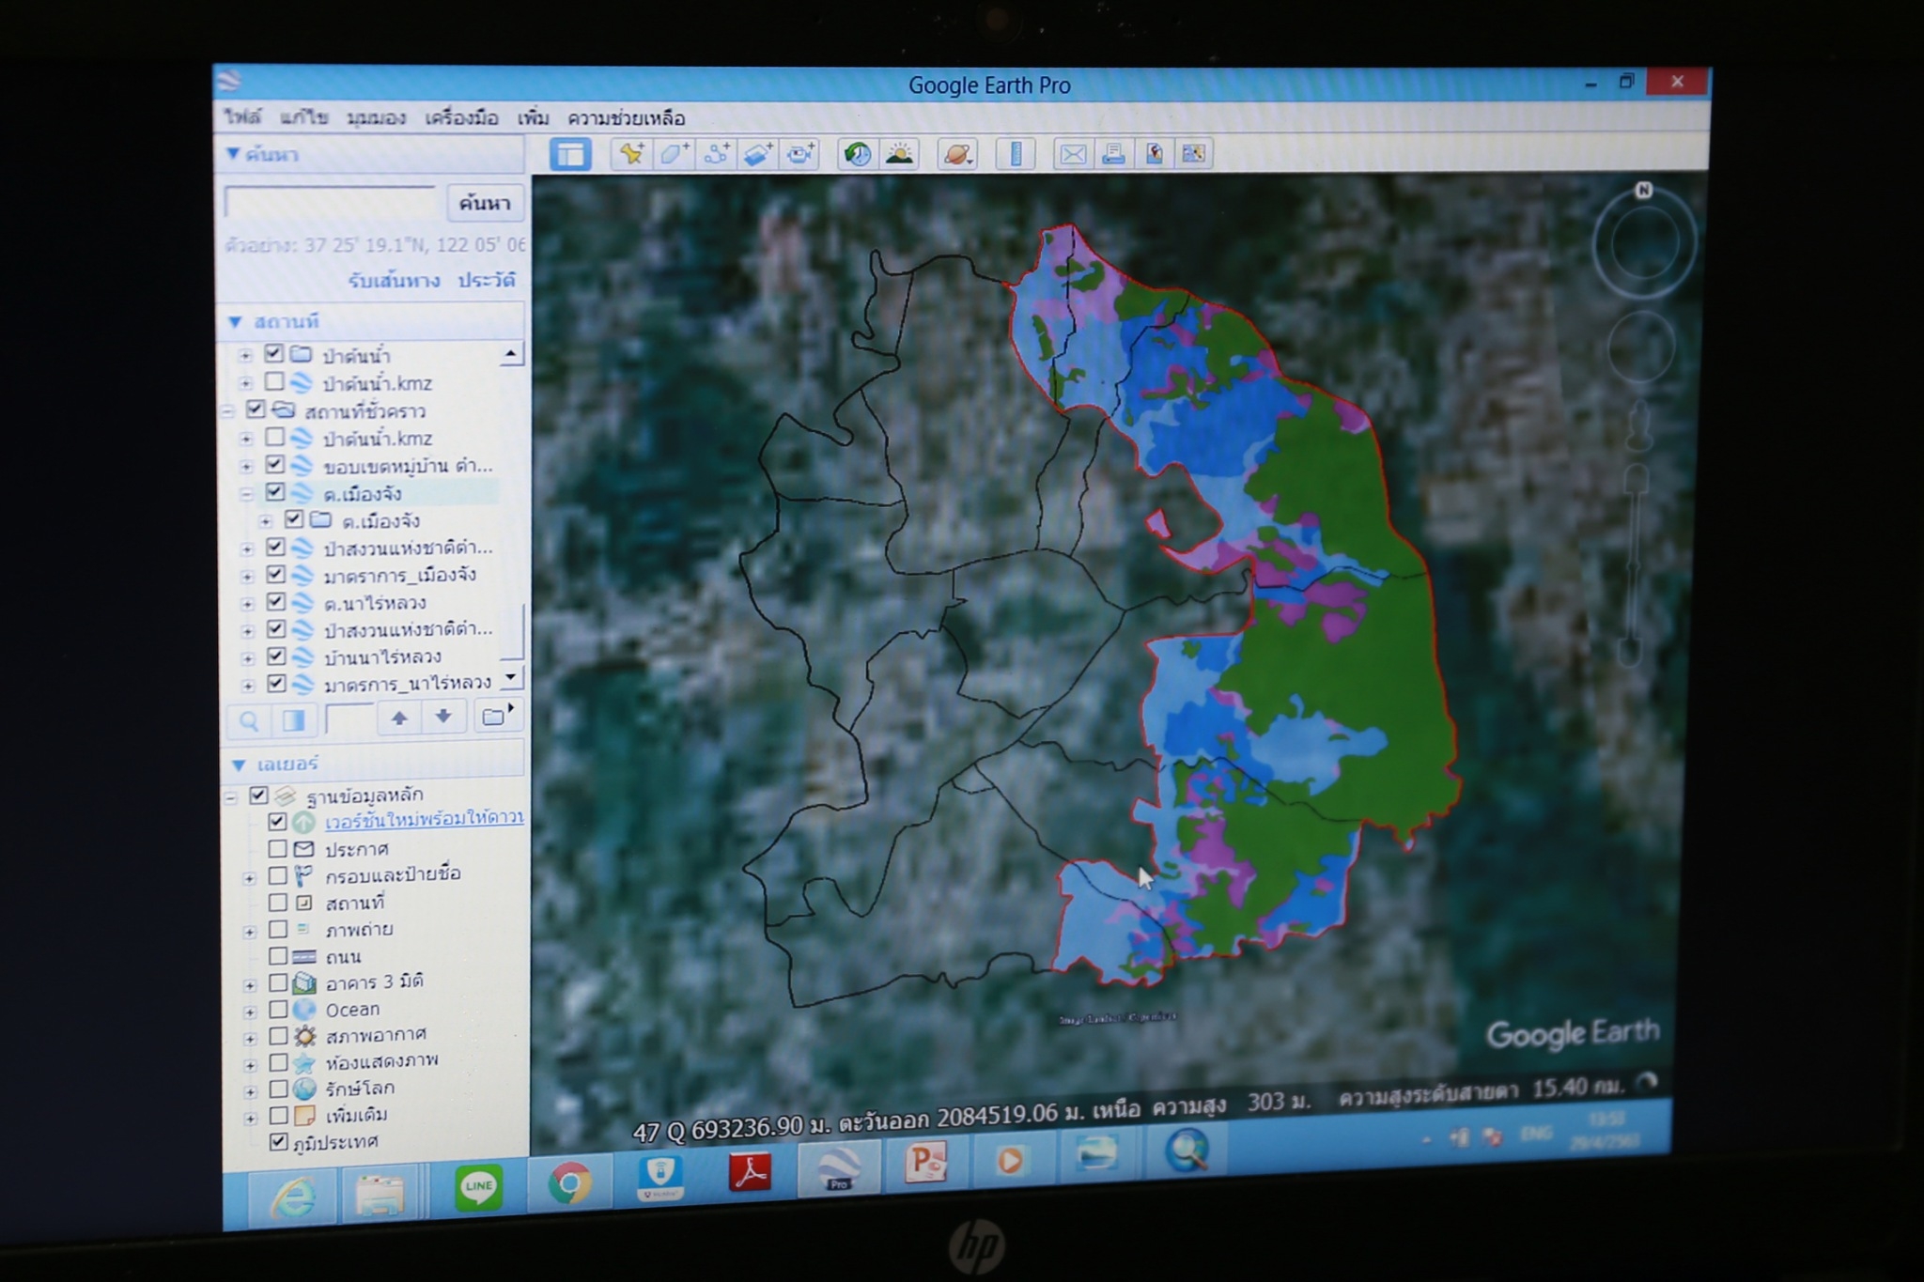Expand the ป่าต้นน้ำ folder node
1924x1282 pixels.
tap(245, 356)
